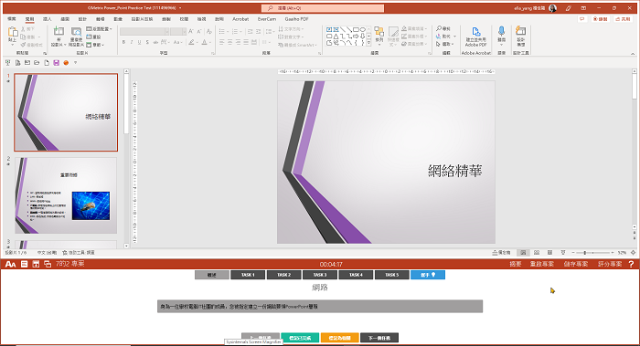Toggle Underline formatting
Image resolution: width=640 pixels, height=346 pixels.
[139, 42]
